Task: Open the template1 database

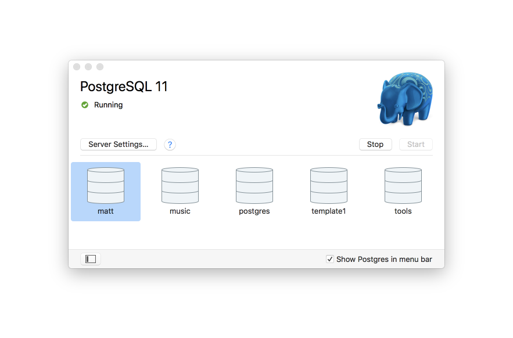Action: click(x=328, y=185)
